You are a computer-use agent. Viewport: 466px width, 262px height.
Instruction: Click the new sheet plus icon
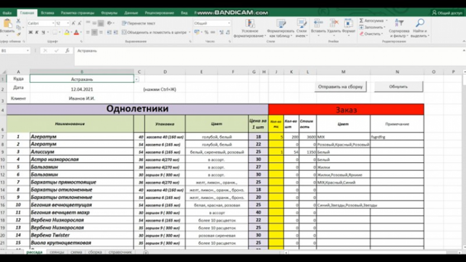[x=146, y=252]
